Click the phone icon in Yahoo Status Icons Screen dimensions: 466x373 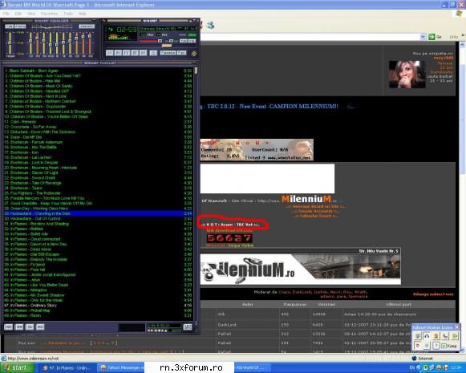pos(445,336)
